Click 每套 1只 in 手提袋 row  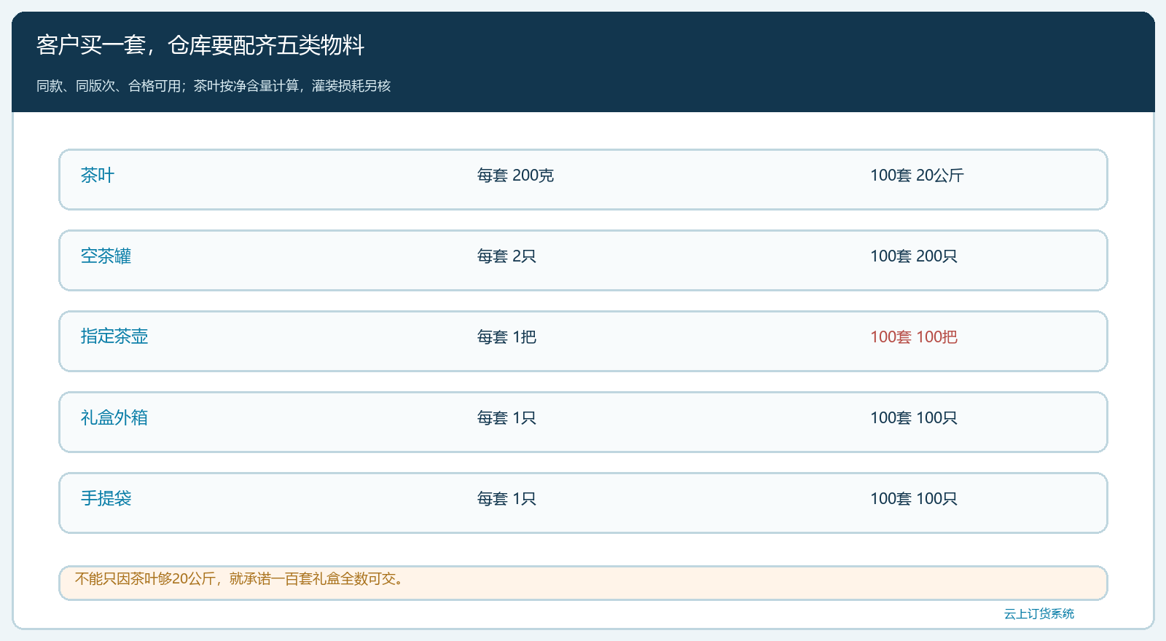click(506, 499)
